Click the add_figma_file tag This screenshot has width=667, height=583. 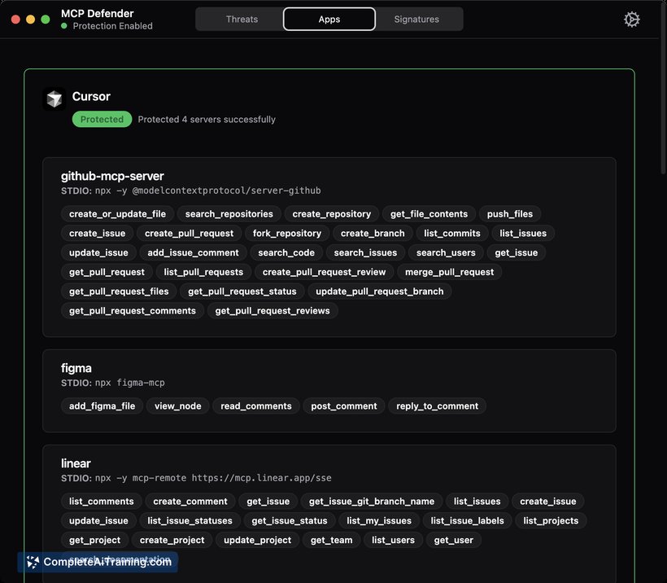102,405
